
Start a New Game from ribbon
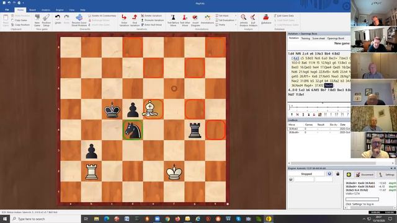coord(37,20)
